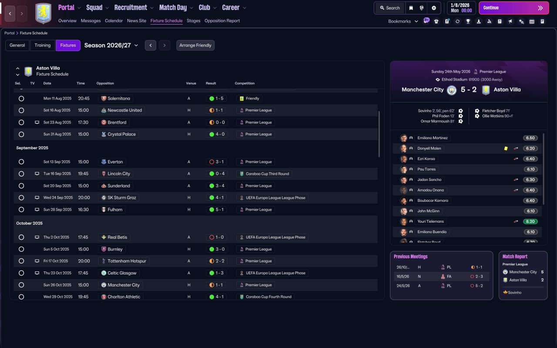Open the Season 2026/27 dropdown

coord(111,45)
